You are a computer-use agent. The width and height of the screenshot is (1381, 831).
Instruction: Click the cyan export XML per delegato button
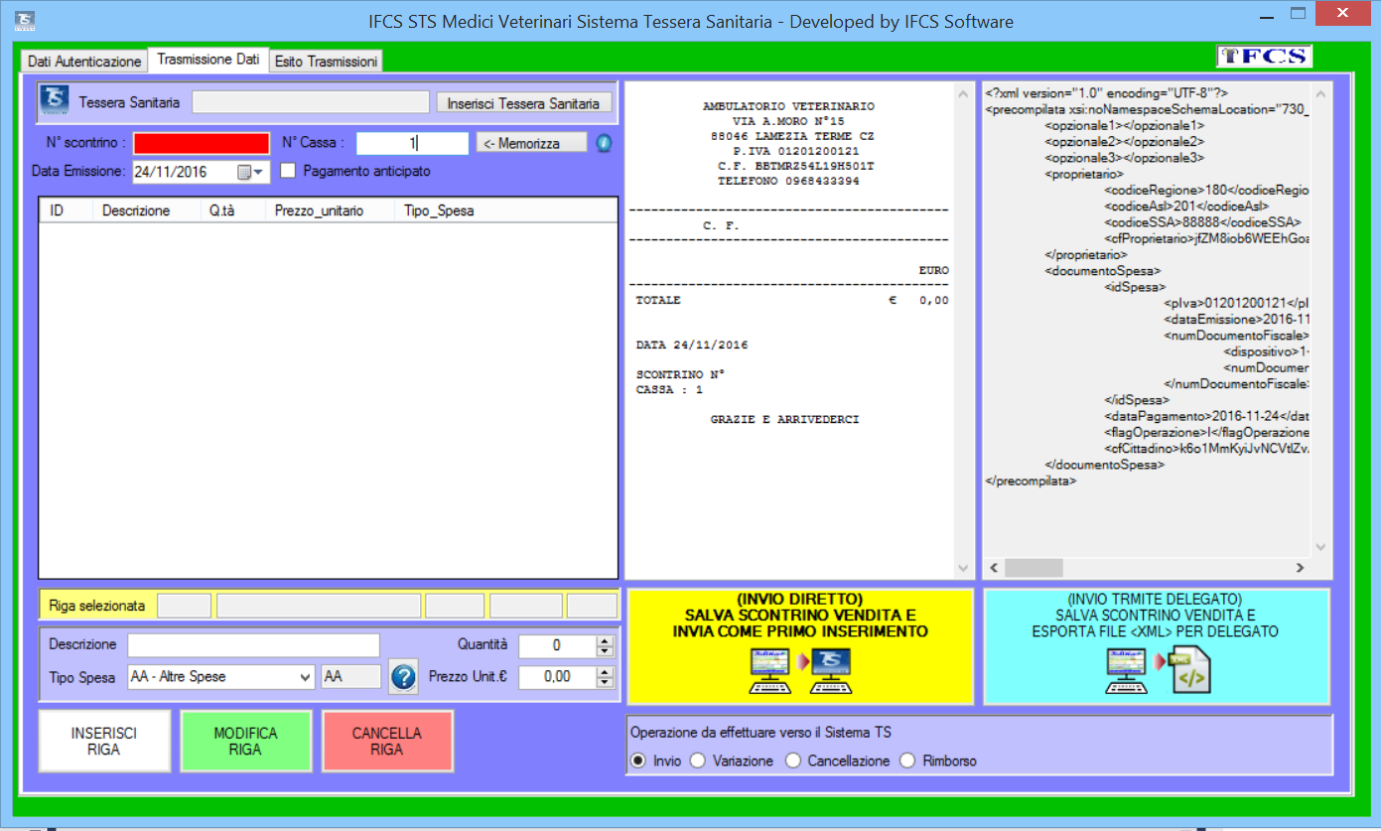(x=1157, y=646)
